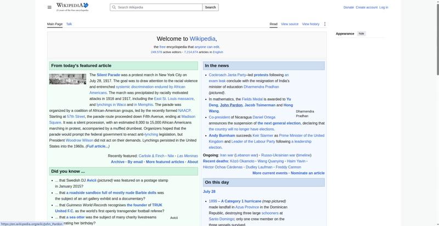Select the View source tab

click(x=290, y=24)
